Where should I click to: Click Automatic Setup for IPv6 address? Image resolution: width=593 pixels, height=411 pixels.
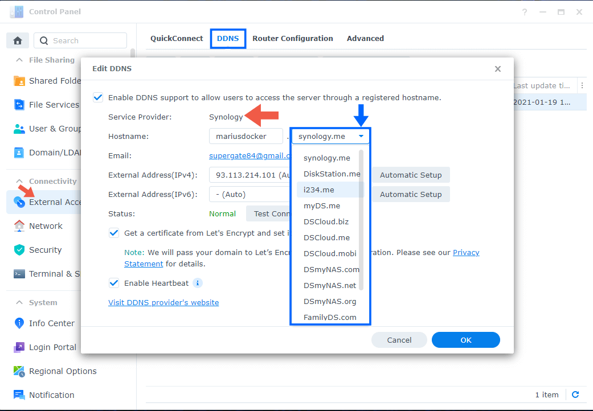(411, 194)
